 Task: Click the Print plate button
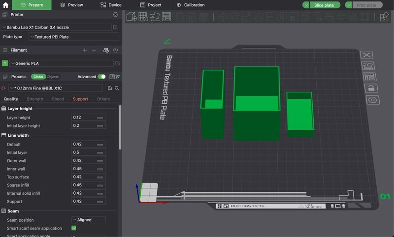pos(367,5)
